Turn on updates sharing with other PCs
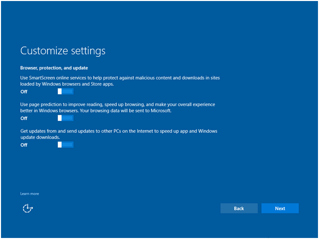The height and width of the screenshot is (239, 319). pos(66,145)
